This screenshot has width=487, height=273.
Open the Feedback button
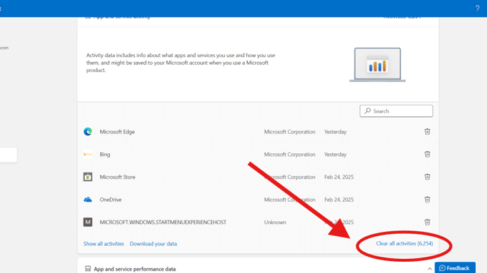pos(455,268)
